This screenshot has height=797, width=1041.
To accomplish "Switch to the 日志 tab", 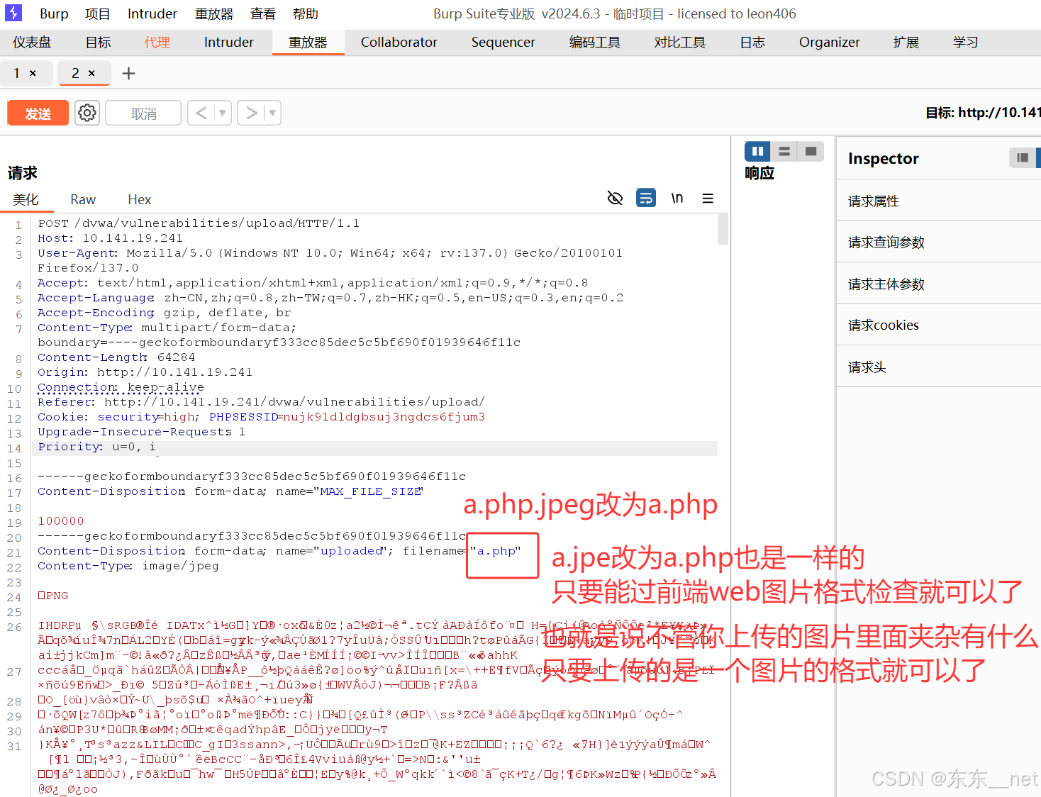I will [752, 43].
